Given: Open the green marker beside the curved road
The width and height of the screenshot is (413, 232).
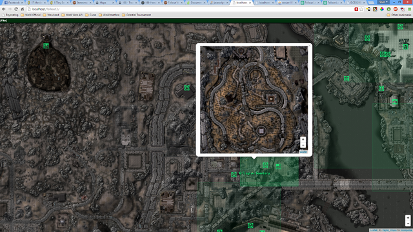Looking at the screenshot, I should tap(186, 88).
